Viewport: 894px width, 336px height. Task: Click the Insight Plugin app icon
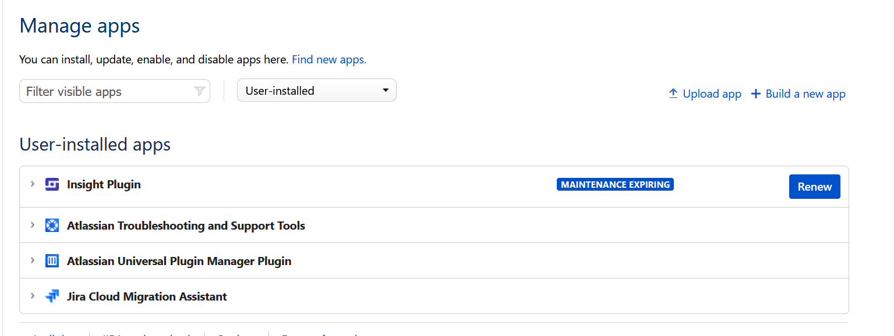point(52,185)
